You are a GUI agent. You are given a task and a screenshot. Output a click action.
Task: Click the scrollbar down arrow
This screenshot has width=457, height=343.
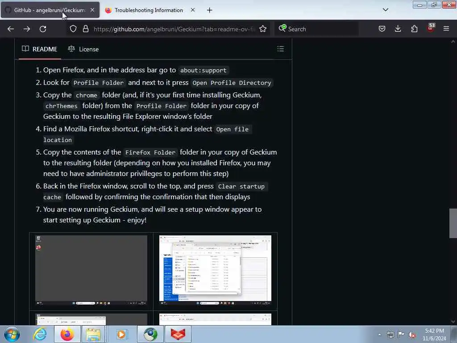click(x=453, y=322)
